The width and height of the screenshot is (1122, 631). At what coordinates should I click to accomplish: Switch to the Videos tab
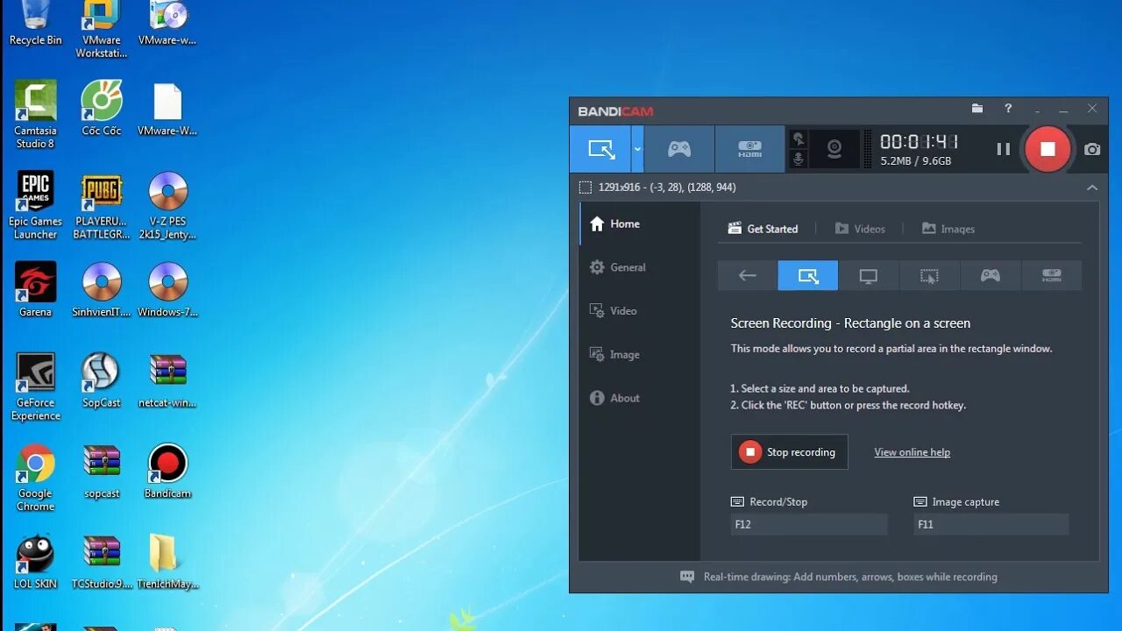860,229
